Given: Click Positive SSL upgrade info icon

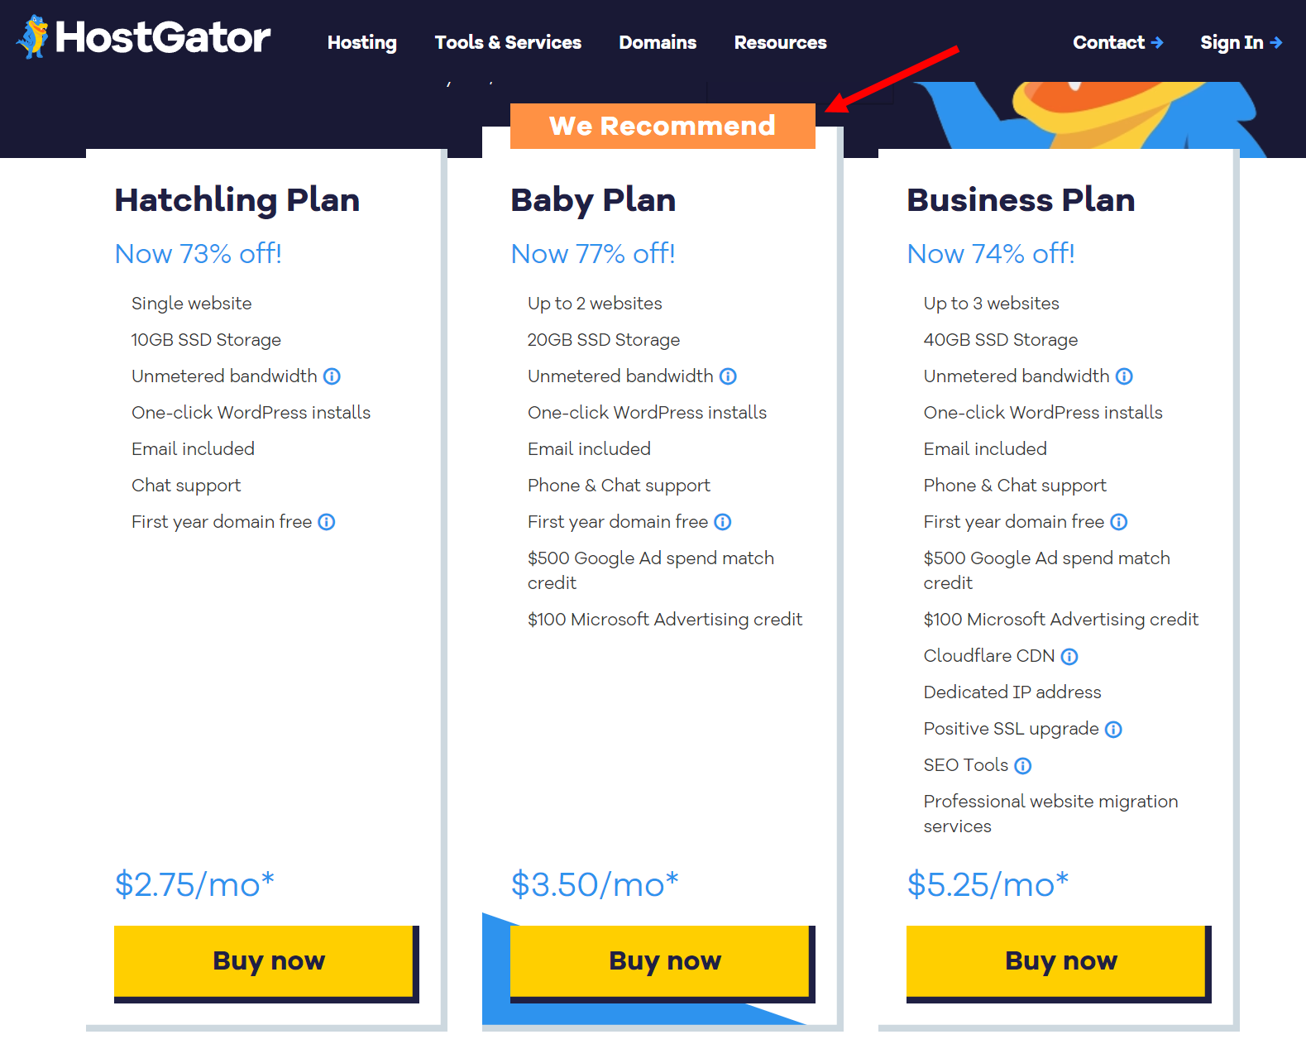Looking at the screenshot, I should pyautogui.click(x=1113, y=730).
